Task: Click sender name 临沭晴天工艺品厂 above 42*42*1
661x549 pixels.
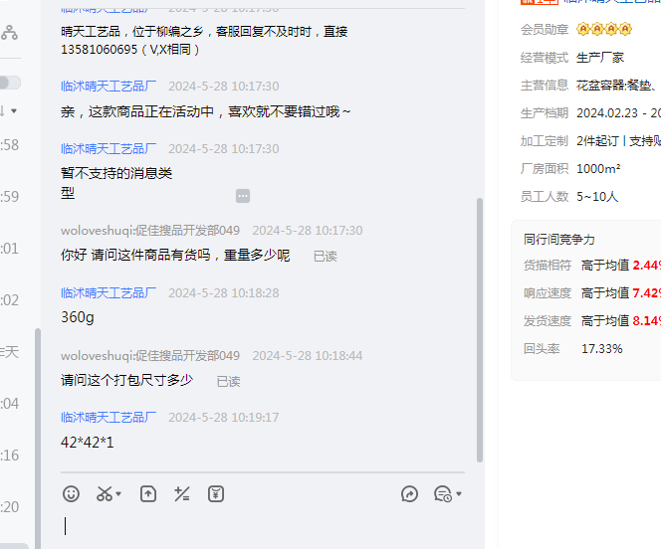Action: (109, 418)
